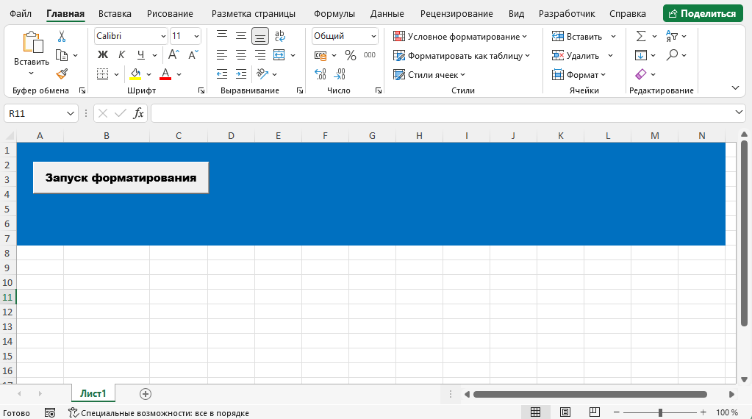Click the Percent Style icon

coord(351,55)
